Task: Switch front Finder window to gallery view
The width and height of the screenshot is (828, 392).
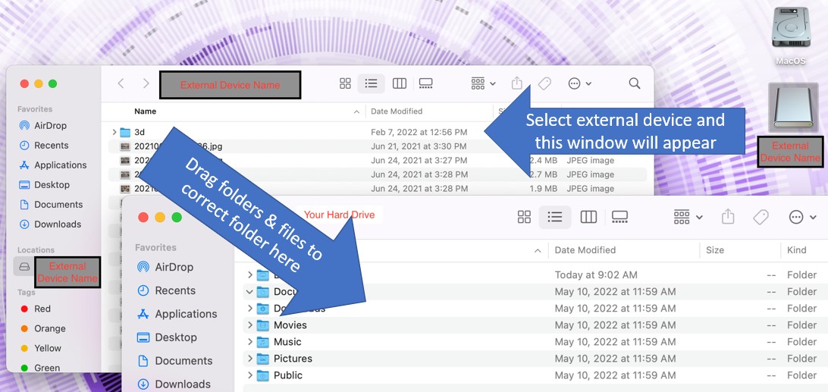Action: pyautogui.click(x=619, y=218)
